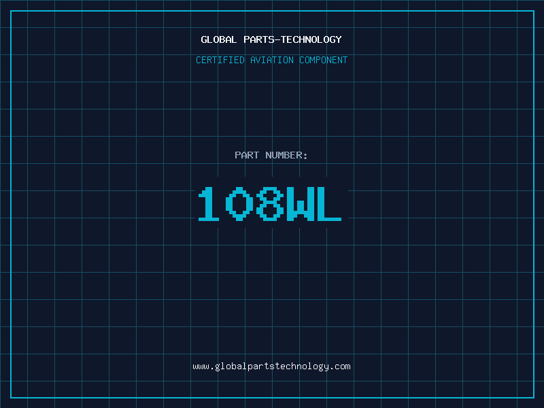Open the www.globalpartstechnology.com link
544x408 pixels.
tap(271, 367)
